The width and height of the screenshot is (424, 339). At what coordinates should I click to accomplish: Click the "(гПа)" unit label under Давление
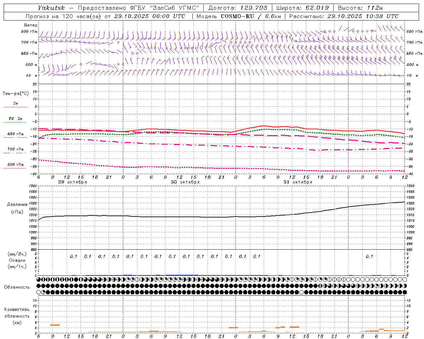17,212
